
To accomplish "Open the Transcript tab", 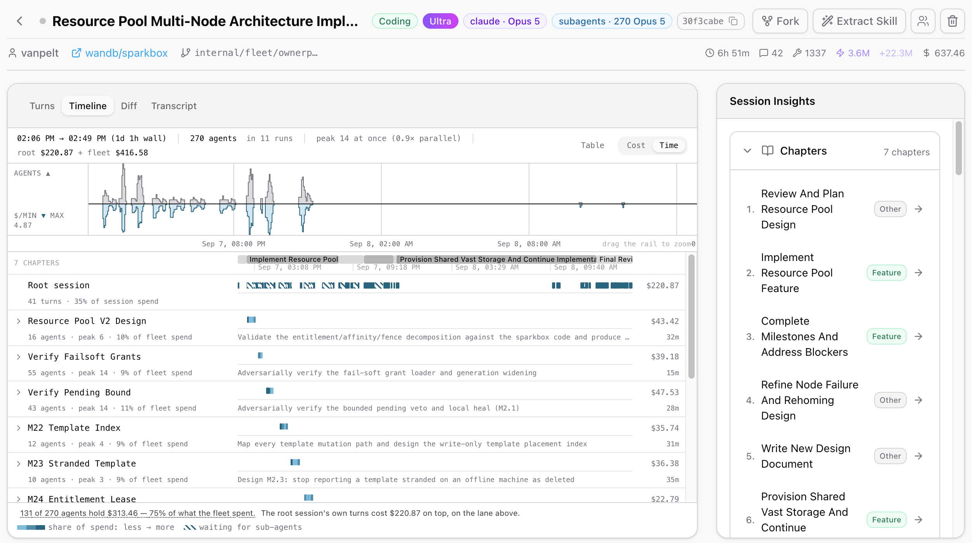I will 174,106.
